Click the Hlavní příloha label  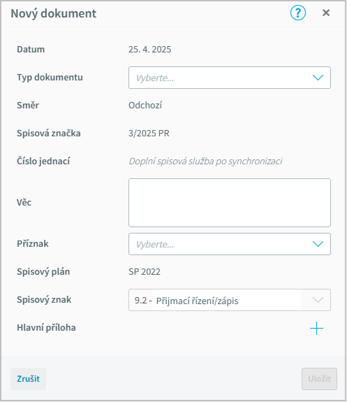click(x=46, y=328)
